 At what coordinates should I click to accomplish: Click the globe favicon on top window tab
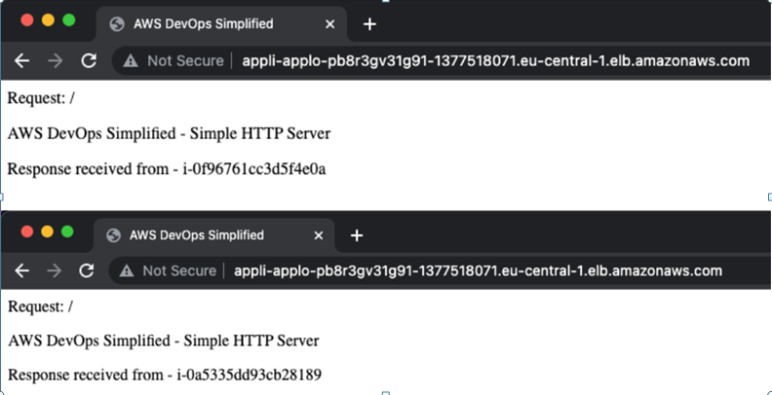[117, 24]
